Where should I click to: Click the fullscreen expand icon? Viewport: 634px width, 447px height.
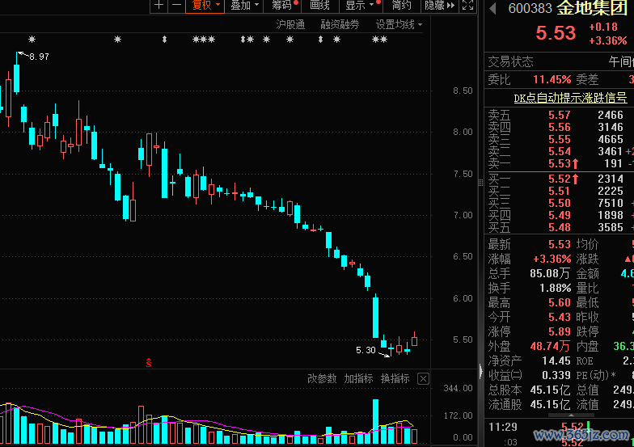tap(467, 6)
